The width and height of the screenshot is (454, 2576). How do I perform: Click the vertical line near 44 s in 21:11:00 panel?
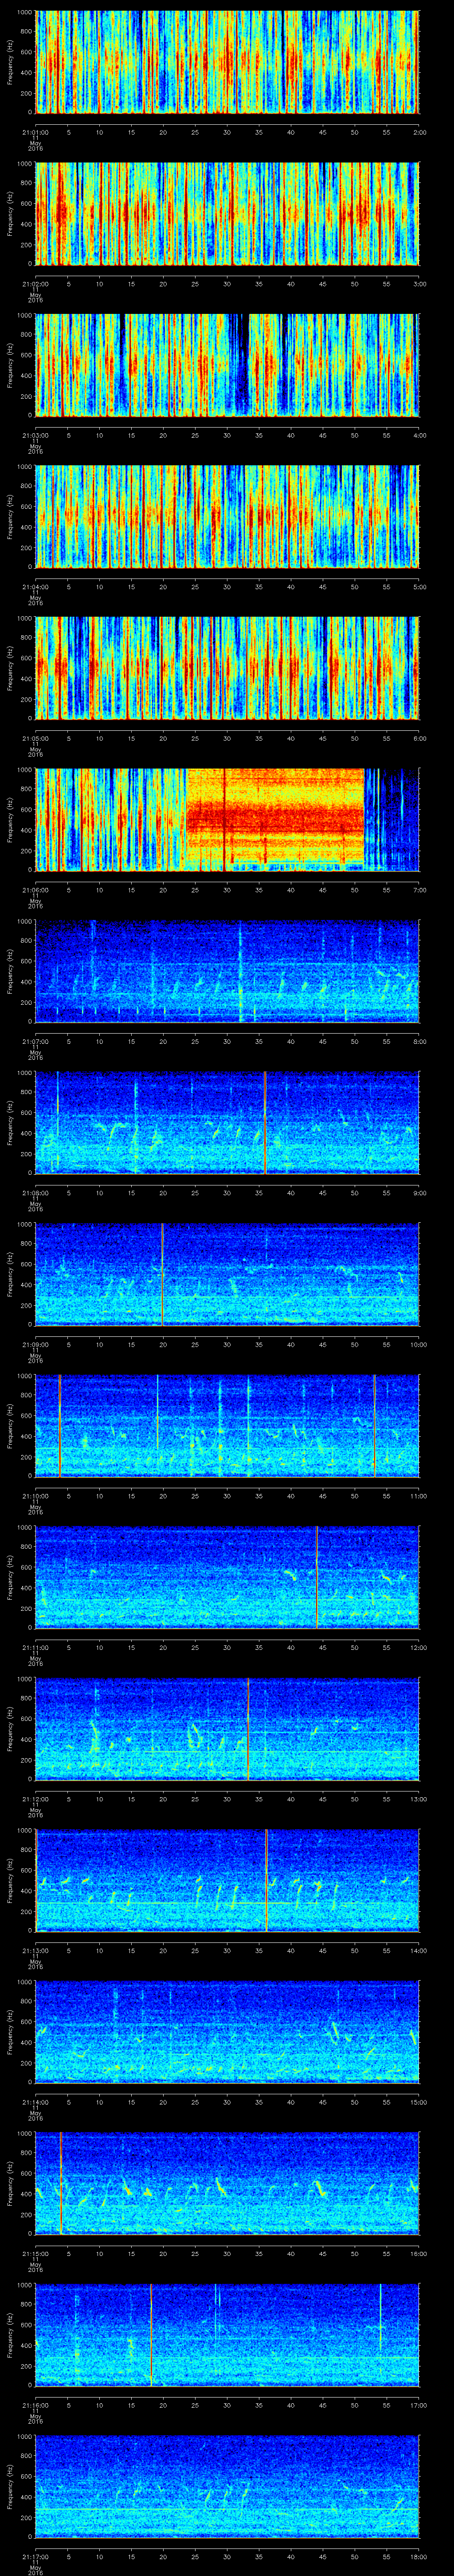pos(317,1577)
